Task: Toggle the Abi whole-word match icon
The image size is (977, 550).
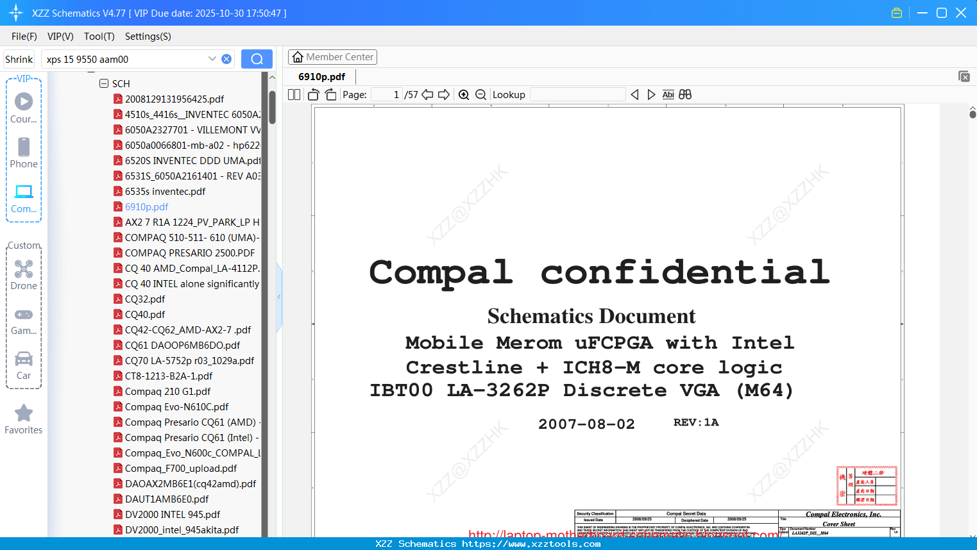Action: (668, 94)
